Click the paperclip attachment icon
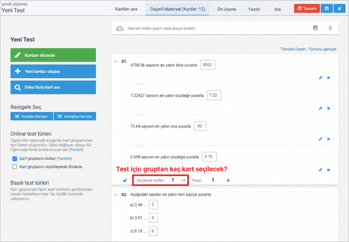 pos(330,28)
